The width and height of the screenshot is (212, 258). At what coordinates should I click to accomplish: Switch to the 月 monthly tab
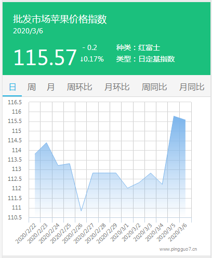coord(50,87)
